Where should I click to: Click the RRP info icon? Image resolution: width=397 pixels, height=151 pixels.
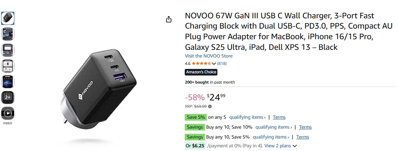coord(210,107)
